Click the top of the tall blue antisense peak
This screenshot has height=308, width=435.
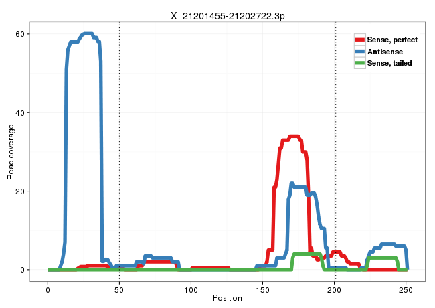[86, 33]
